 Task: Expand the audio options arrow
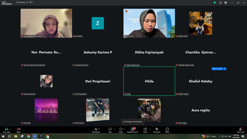point(11,129)
